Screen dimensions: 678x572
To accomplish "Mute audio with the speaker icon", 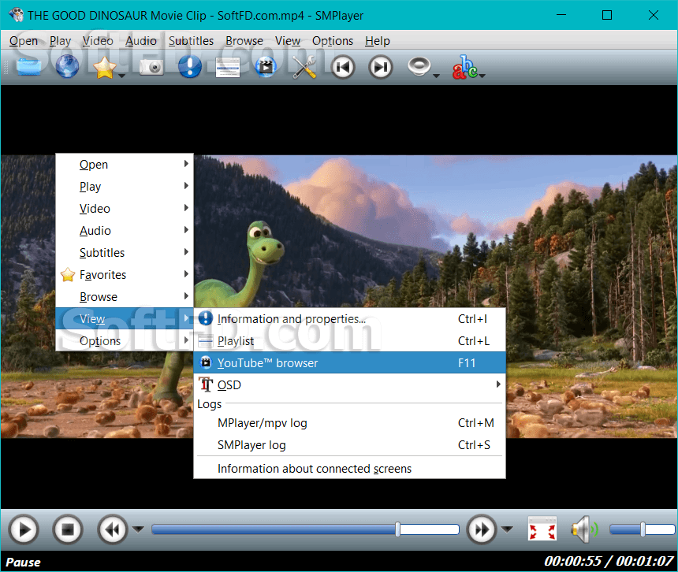I will [583, 529].
